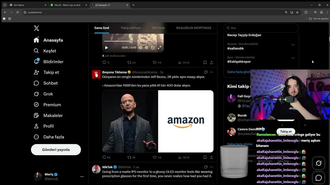Screen dimensions: 330x185
Task: Open Amazon logo image
Action: [186, 121]
